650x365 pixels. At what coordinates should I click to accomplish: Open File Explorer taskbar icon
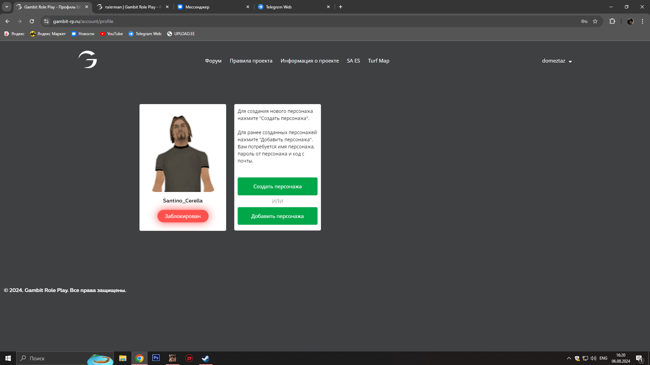coord(123,358)
